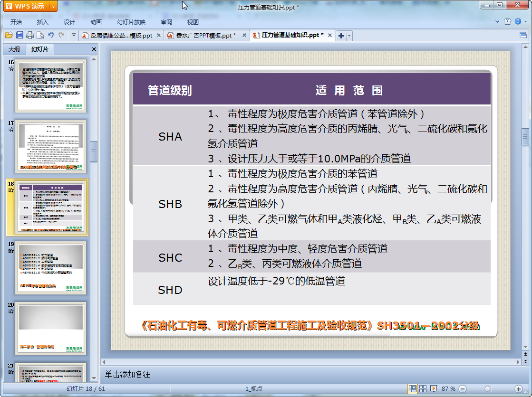Screen dimensions: 532x397
Task: Click the animation star icon under slide 20
Action: (11, 311)
